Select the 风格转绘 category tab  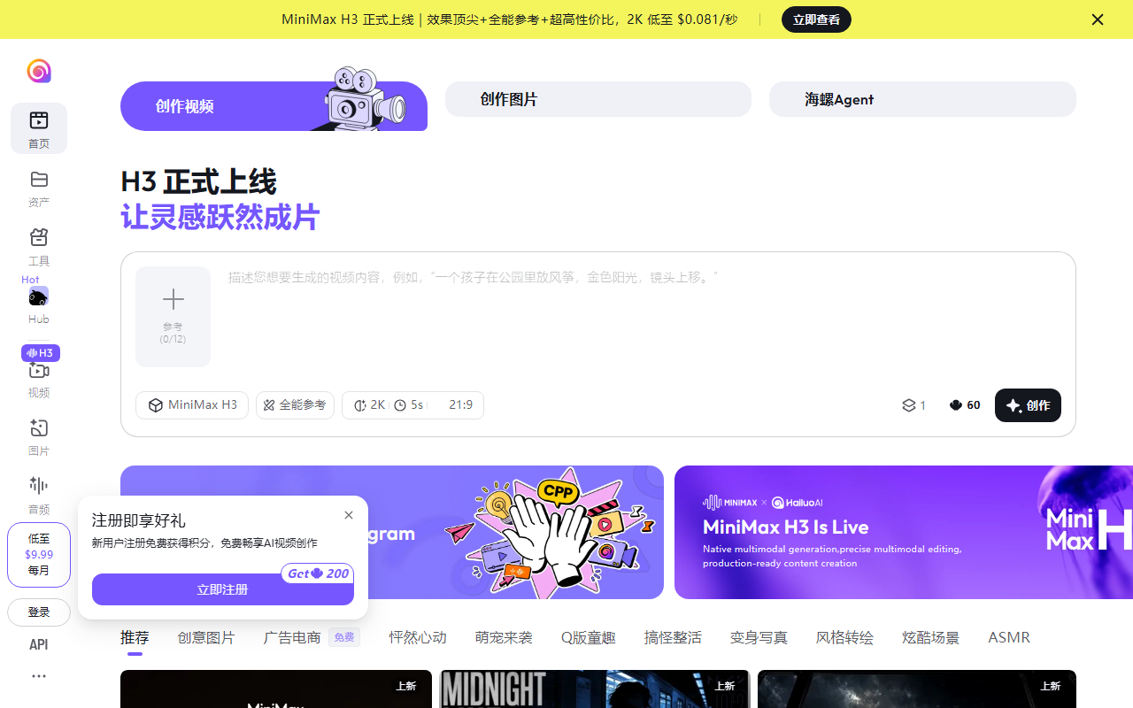pyautogui.click(x=844, y=637)
